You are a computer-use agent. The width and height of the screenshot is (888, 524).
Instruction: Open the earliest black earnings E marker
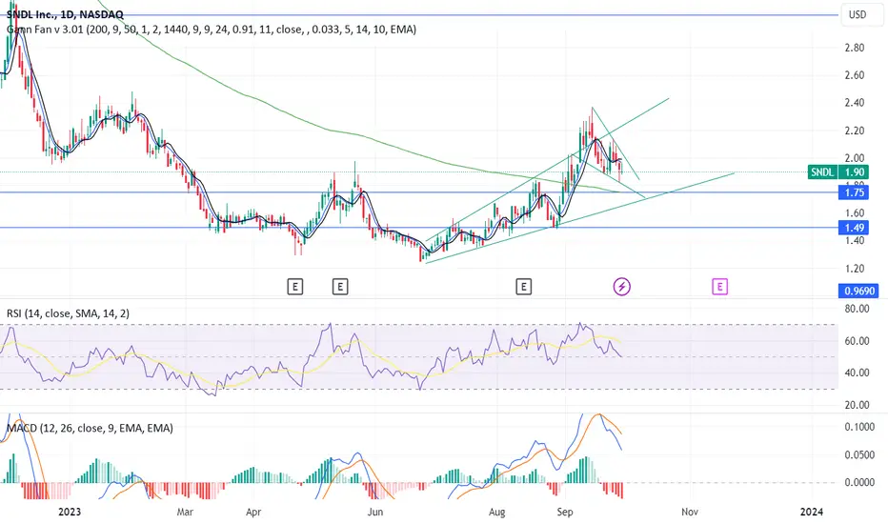[x=295, y=287]
